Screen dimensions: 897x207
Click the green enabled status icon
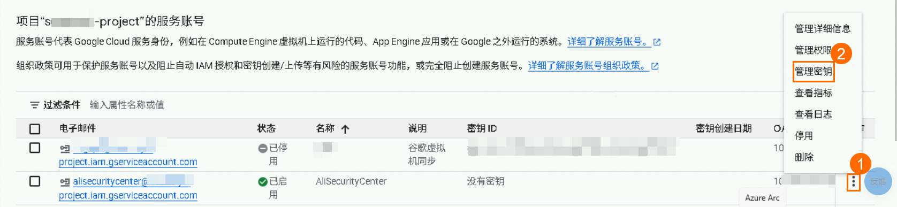tap(263, 182)
